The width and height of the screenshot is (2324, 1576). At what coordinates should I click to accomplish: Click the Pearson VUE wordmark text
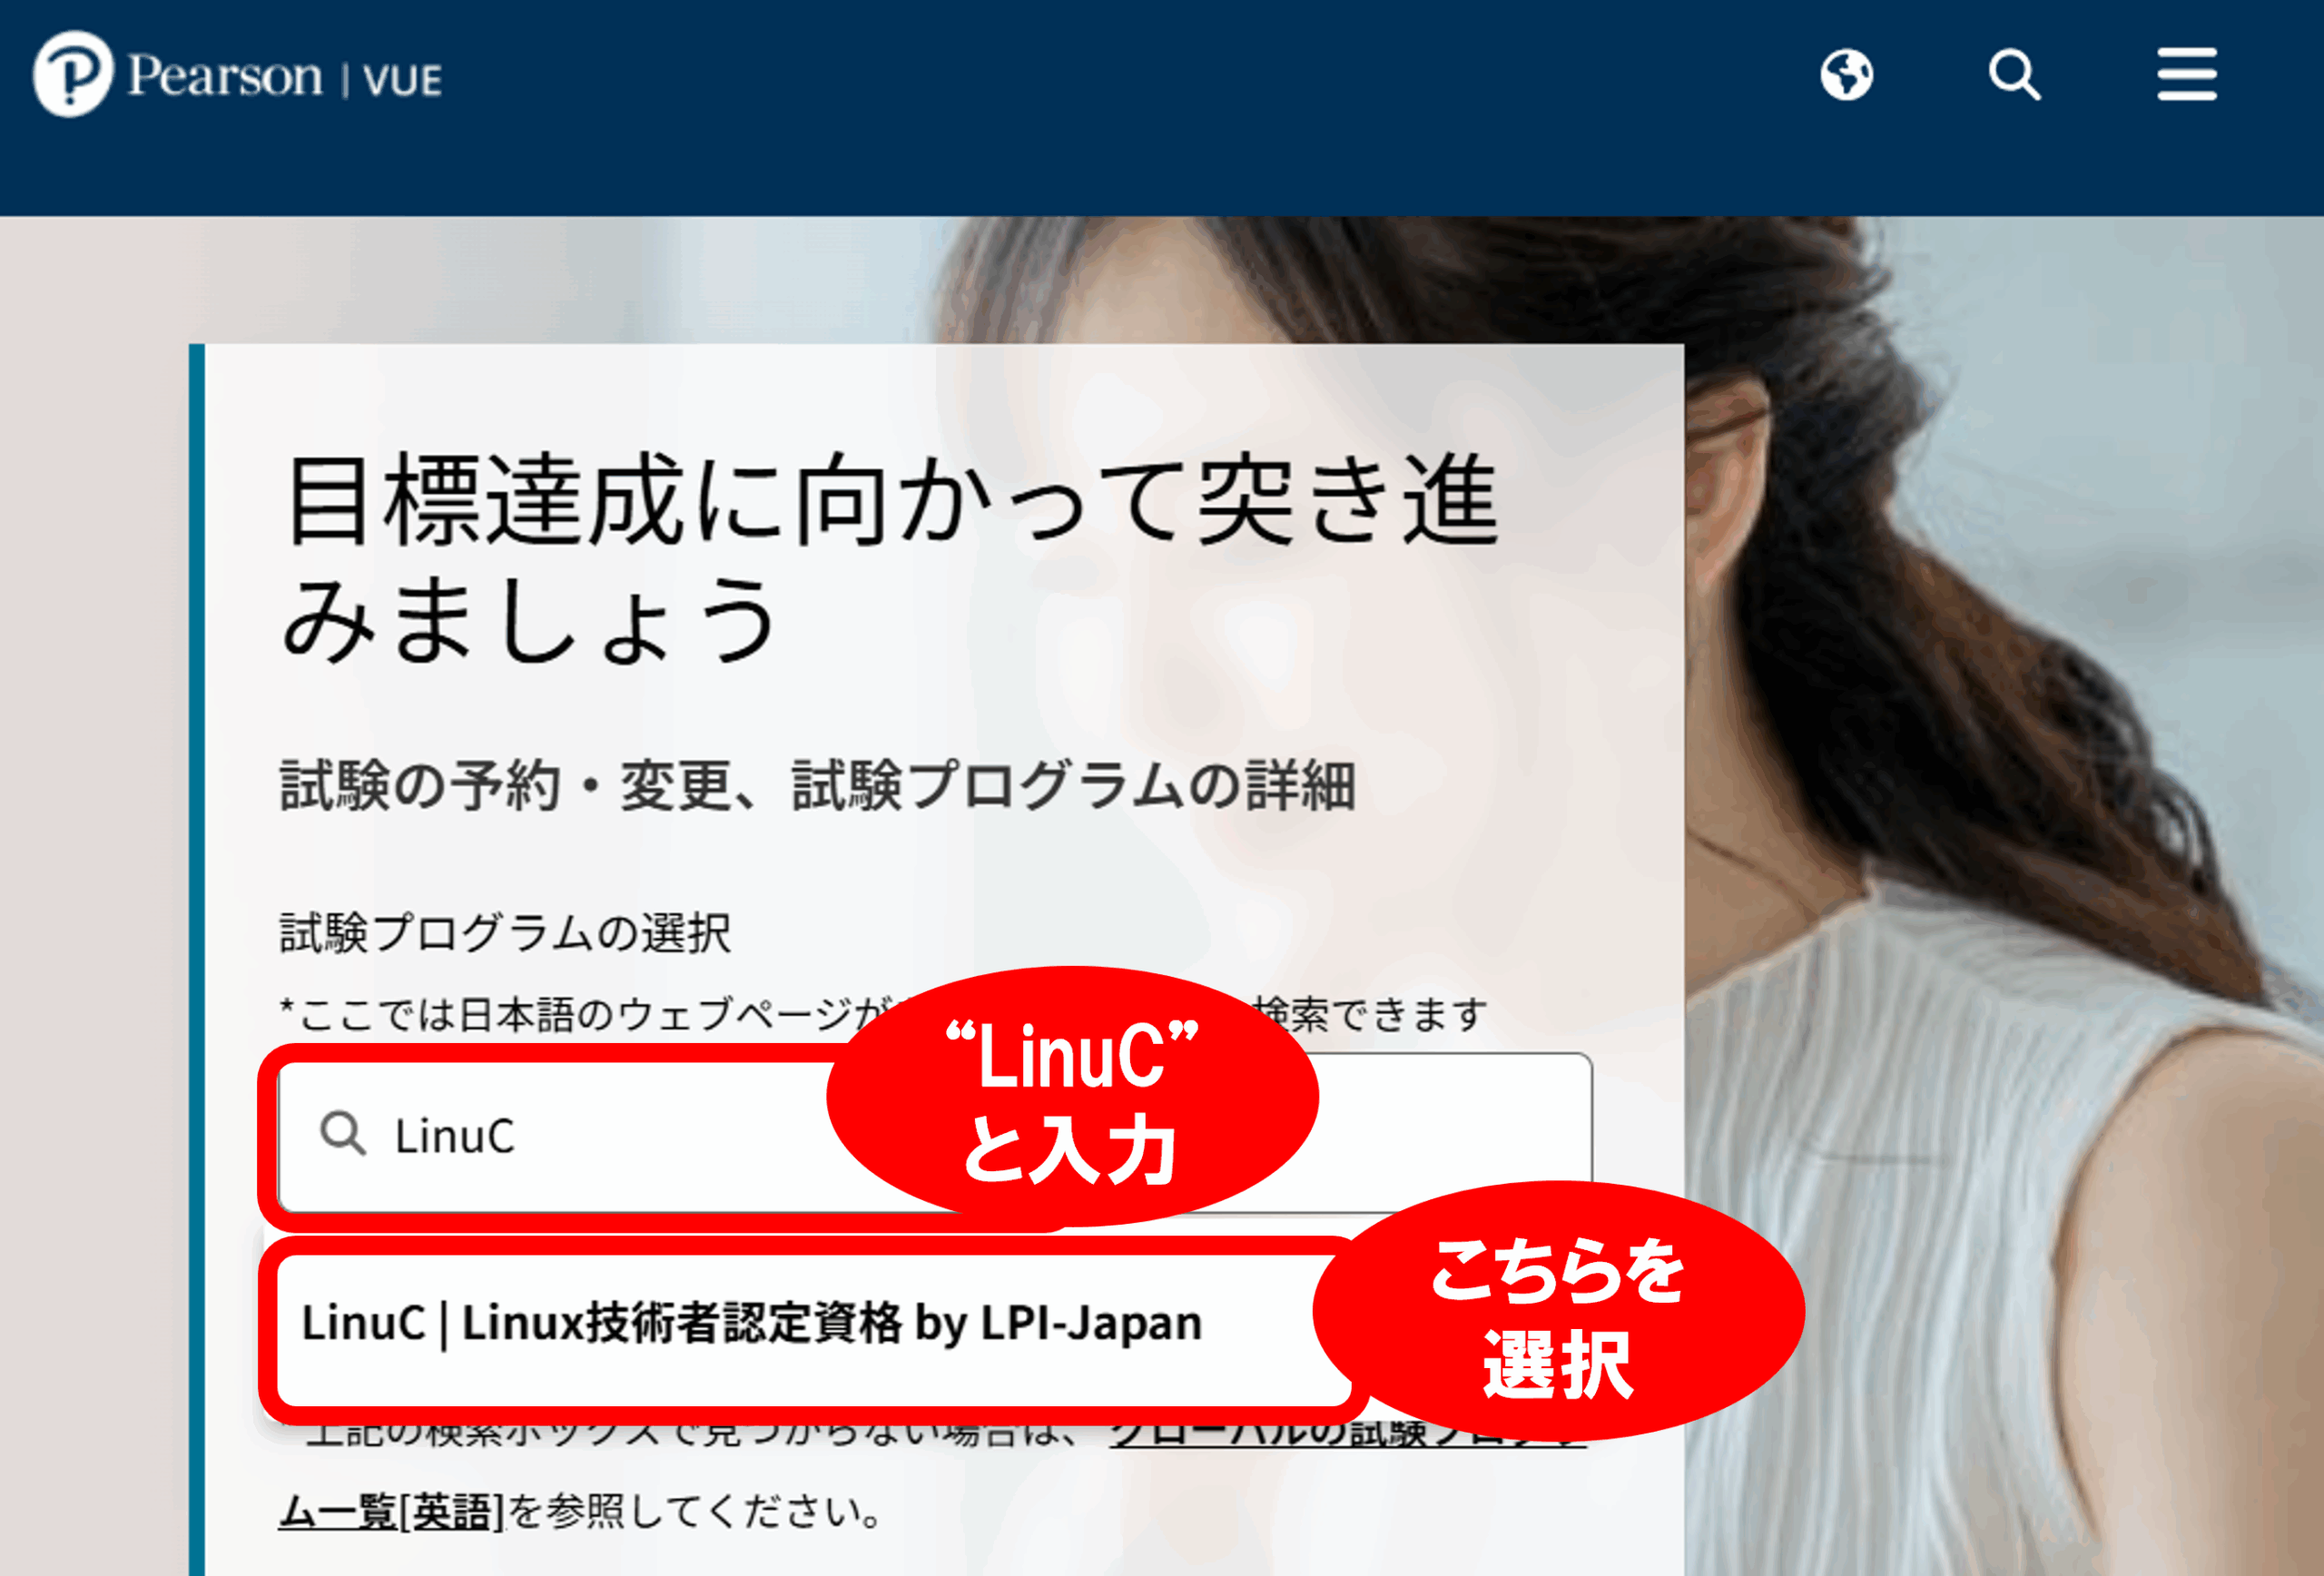pyautogui.click(x=285, y=77)
